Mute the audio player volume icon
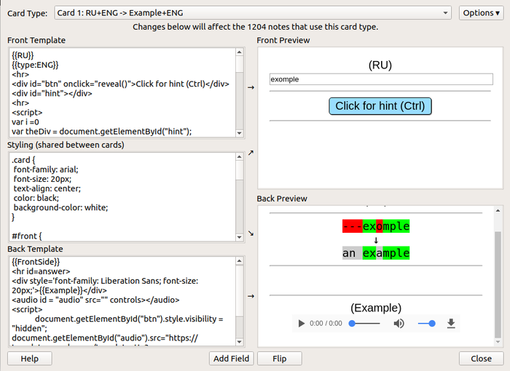The image size is (510, 371). [399, 323]
